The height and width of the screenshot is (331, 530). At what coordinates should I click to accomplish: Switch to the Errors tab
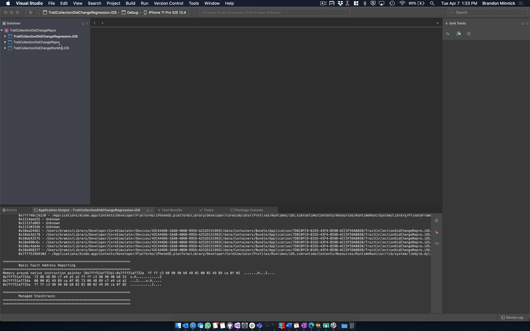coord(10,210)
